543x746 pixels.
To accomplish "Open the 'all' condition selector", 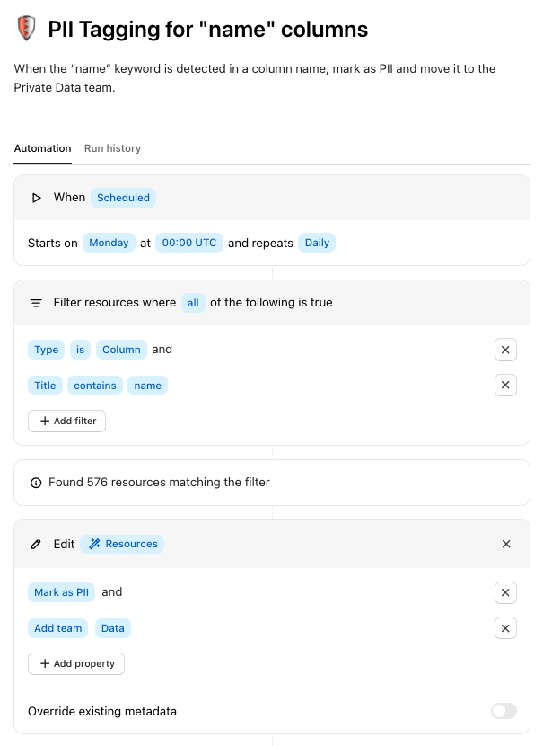I will pyautogui.click(x=193, y=303).
